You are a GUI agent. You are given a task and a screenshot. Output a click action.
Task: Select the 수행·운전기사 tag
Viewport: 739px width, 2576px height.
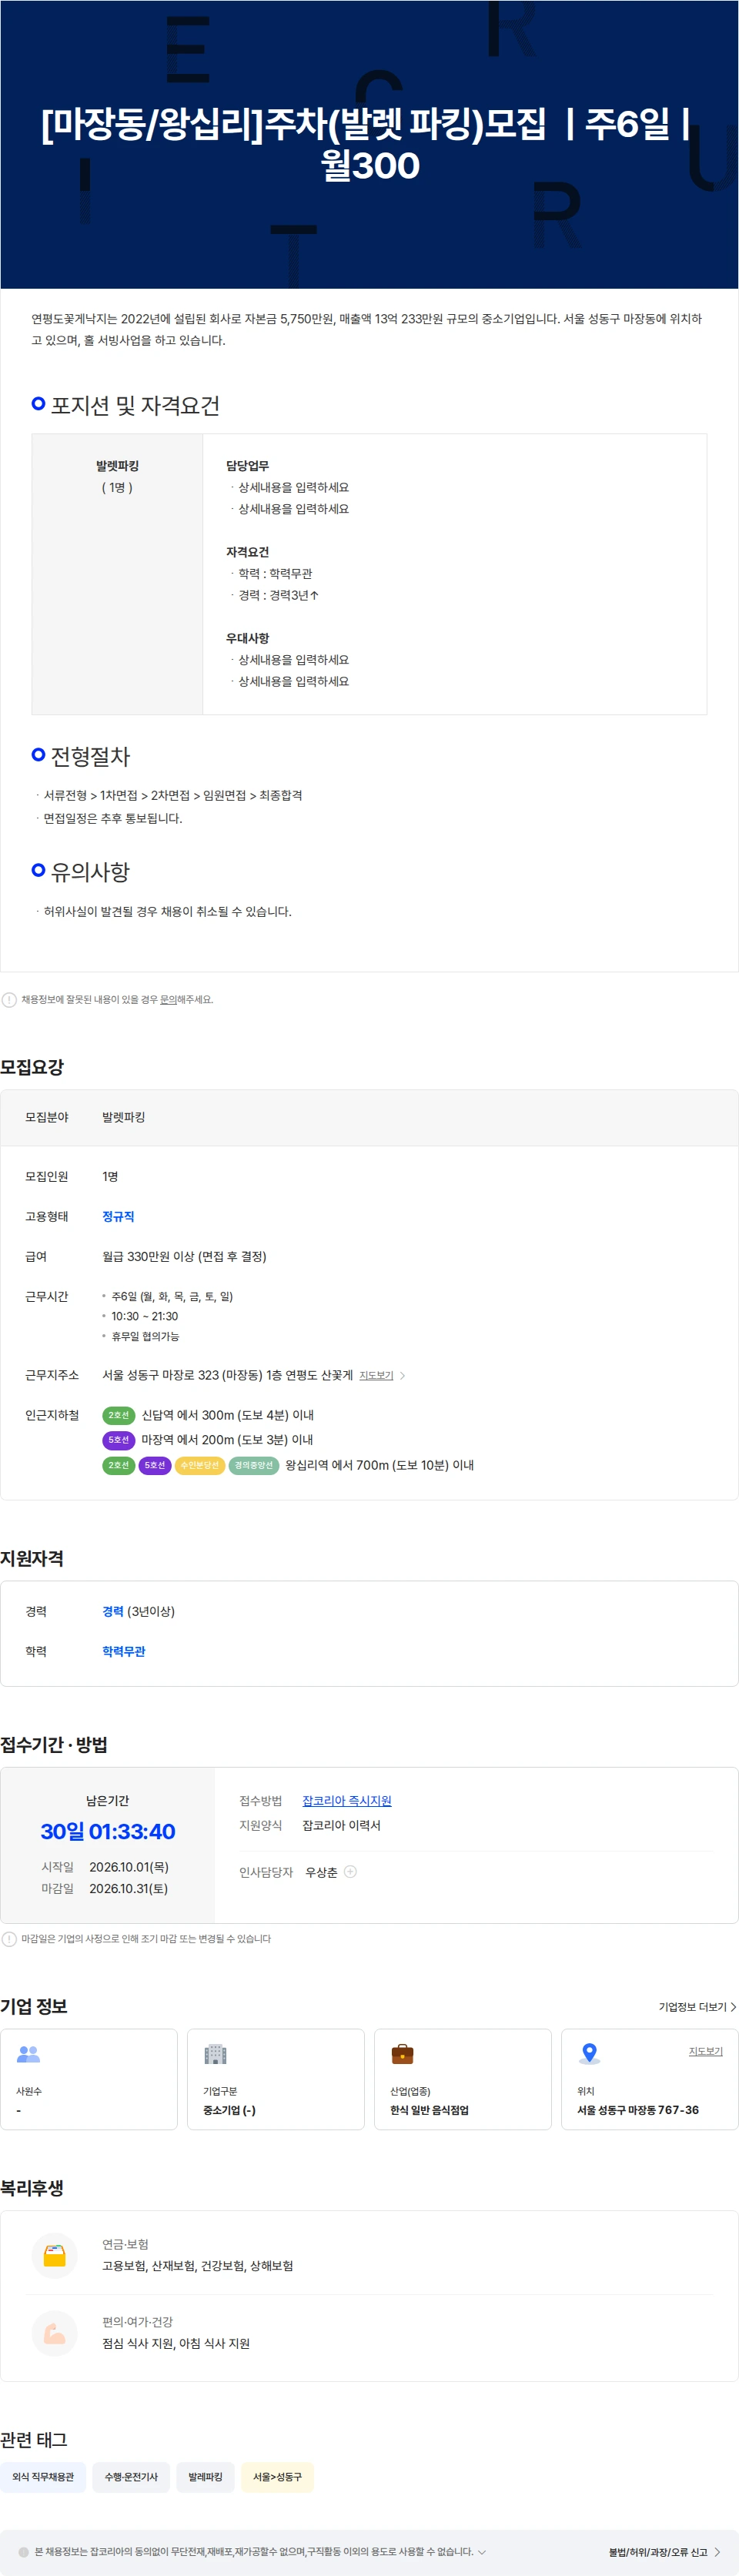pyautogui.click(x=131, y=2477)
